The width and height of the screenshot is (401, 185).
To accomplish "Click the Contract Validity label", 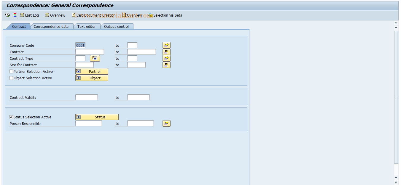I will [23, 97].
